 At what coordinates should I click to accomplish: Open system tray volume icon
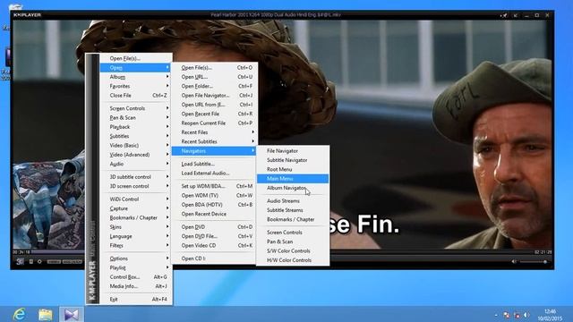click(526, 315)
